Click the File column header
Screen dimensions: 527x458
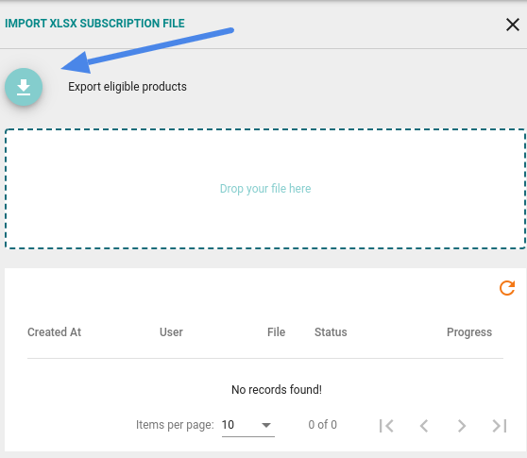click(277, 332)
